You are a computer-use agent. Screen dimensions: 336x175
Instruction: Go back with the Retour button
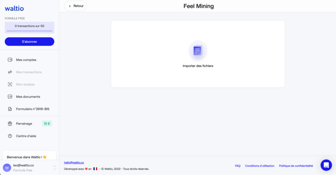[x=75, y=6]
